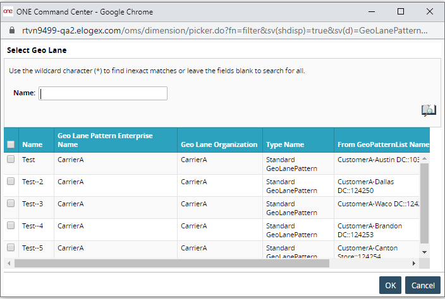Click the horizontal scrollbar right arrow
This screenshot has height=299, width=445.
[414, 263]
